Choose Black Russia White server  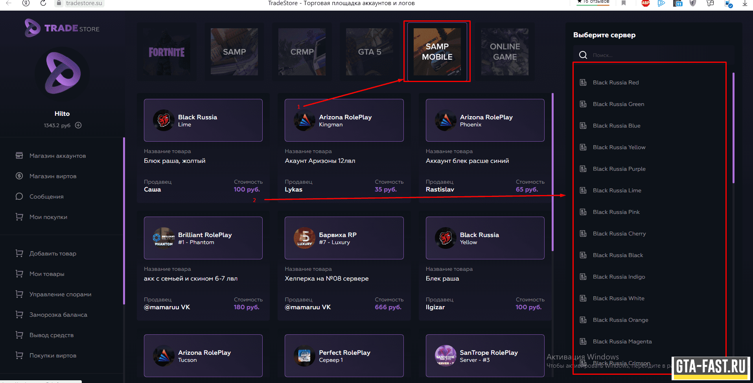point(619,298)
